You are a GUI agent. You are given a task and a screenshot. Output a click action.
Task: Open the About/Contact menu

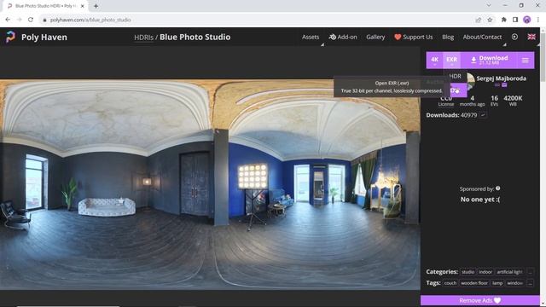(482, 37)
